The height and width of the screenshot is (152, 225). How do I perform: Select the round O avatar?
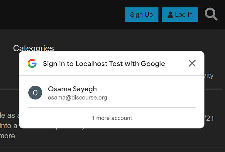pos(35,93)
